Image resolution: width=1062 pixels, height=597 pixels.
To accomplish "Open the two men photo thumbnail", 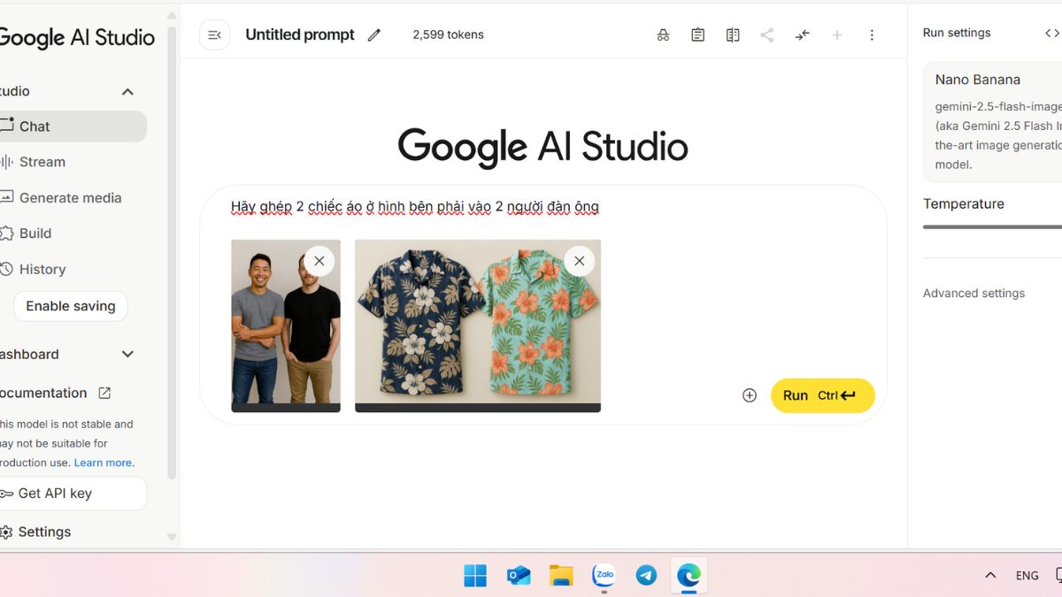I will point(286,325).
